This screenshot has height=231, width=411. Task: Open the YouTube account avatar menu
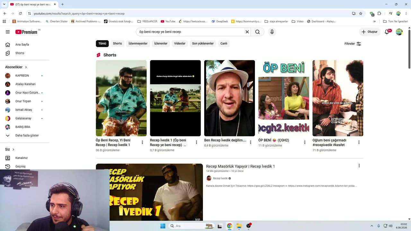tap(399, 32)
